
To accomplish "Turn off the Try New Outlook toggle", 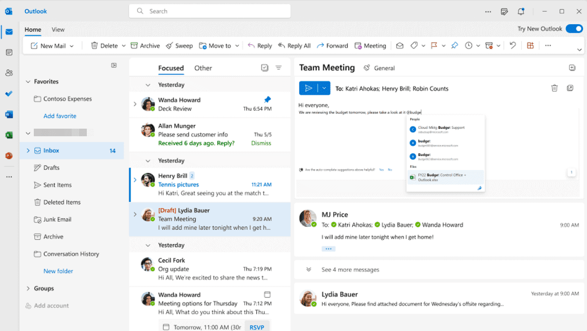I will 574,29.
